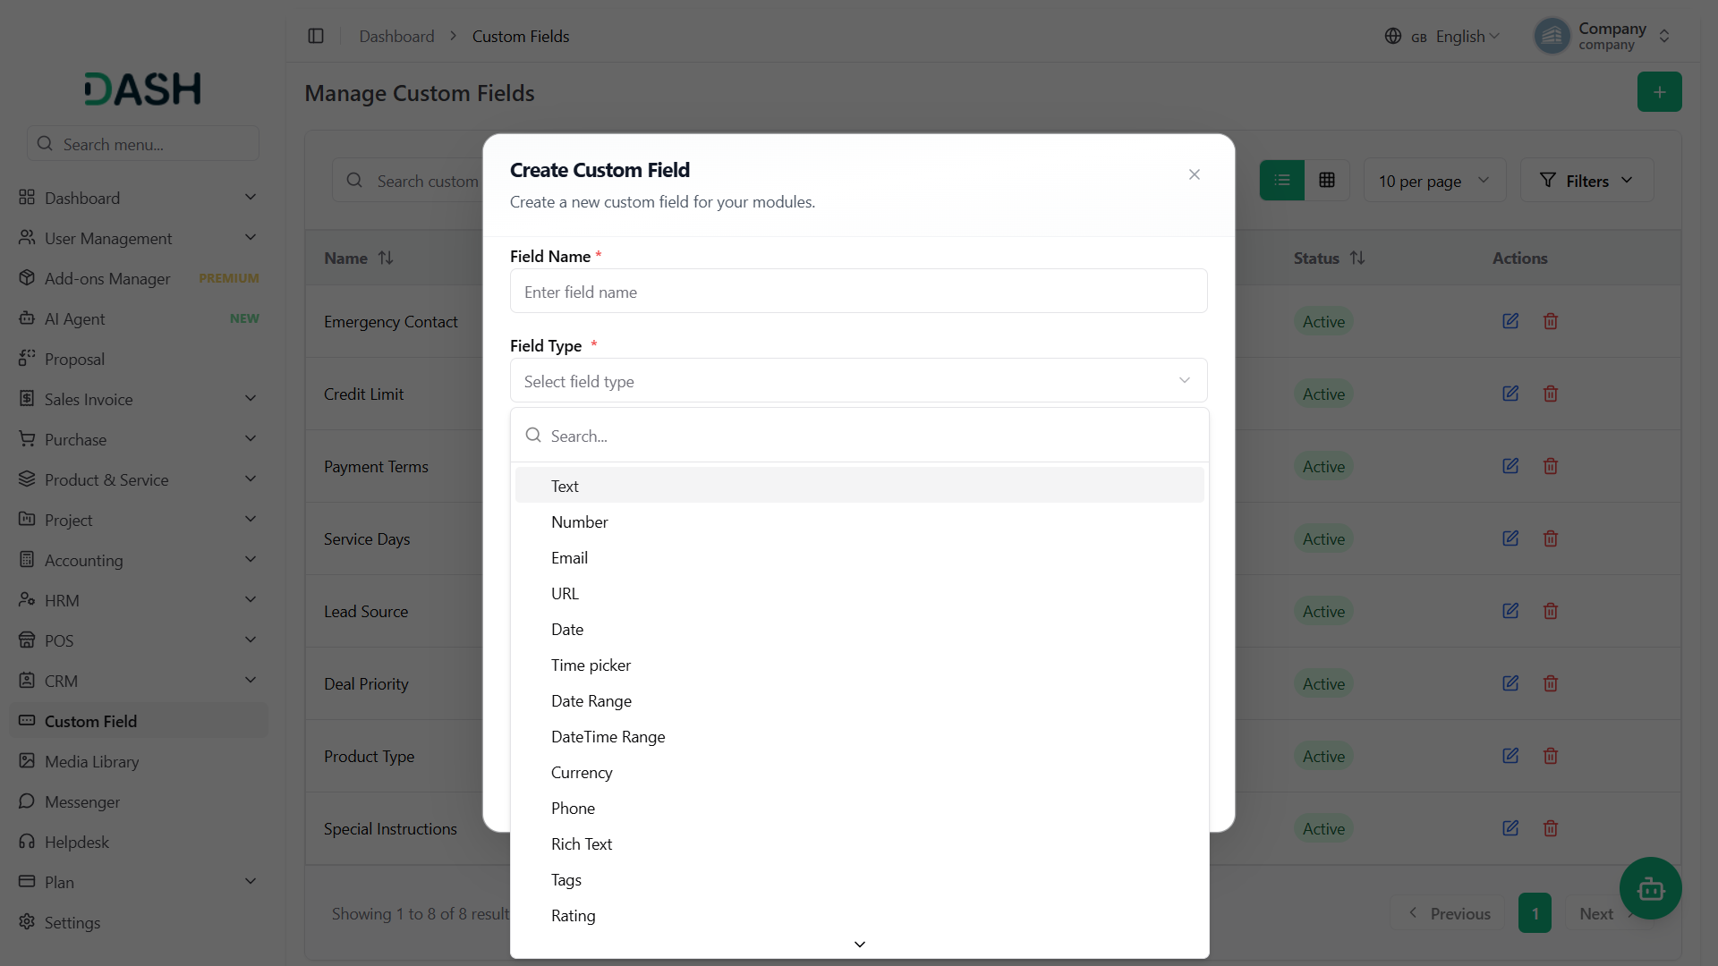Toggle the sidebar panel icon
This screenshot has width=1718, height=966.
[x=316, y=36]
